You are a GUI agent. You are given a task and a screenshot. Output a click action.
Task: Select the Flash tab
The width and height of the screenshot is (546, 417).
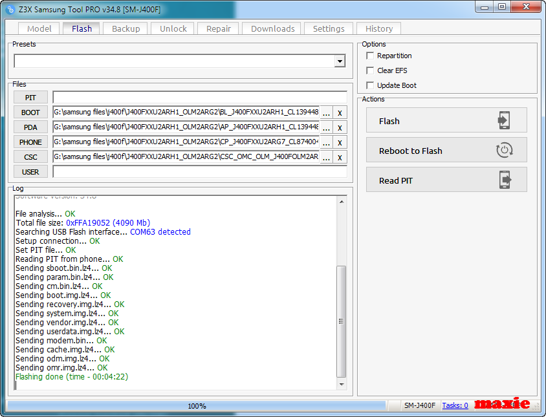[82, 28]
